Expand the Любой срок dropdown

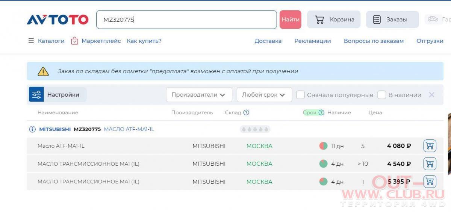pos(264,95)
